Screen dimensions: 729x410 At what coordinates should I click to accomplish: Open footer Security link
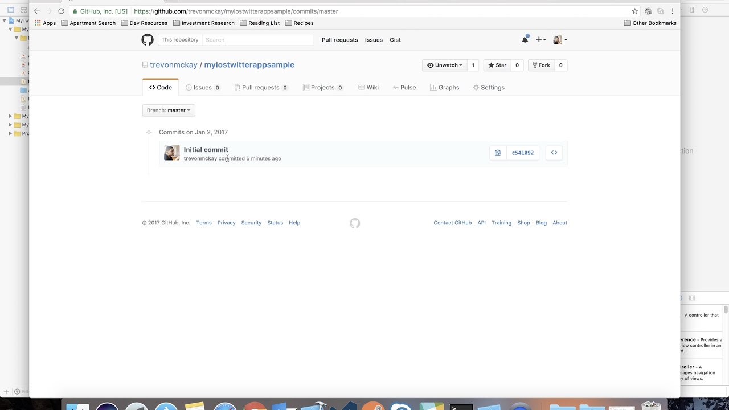(251, 223)
